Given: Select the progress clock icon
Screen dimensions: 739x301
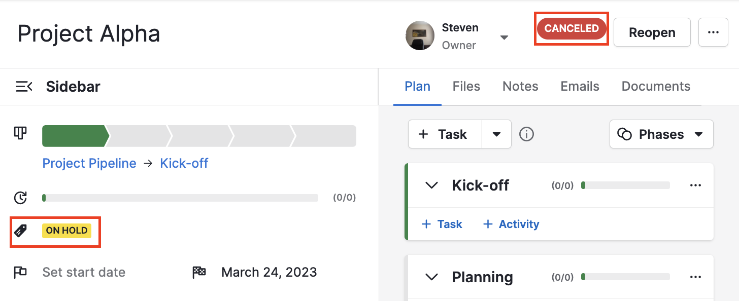Looking at the screenshot, I should (20, 198).
